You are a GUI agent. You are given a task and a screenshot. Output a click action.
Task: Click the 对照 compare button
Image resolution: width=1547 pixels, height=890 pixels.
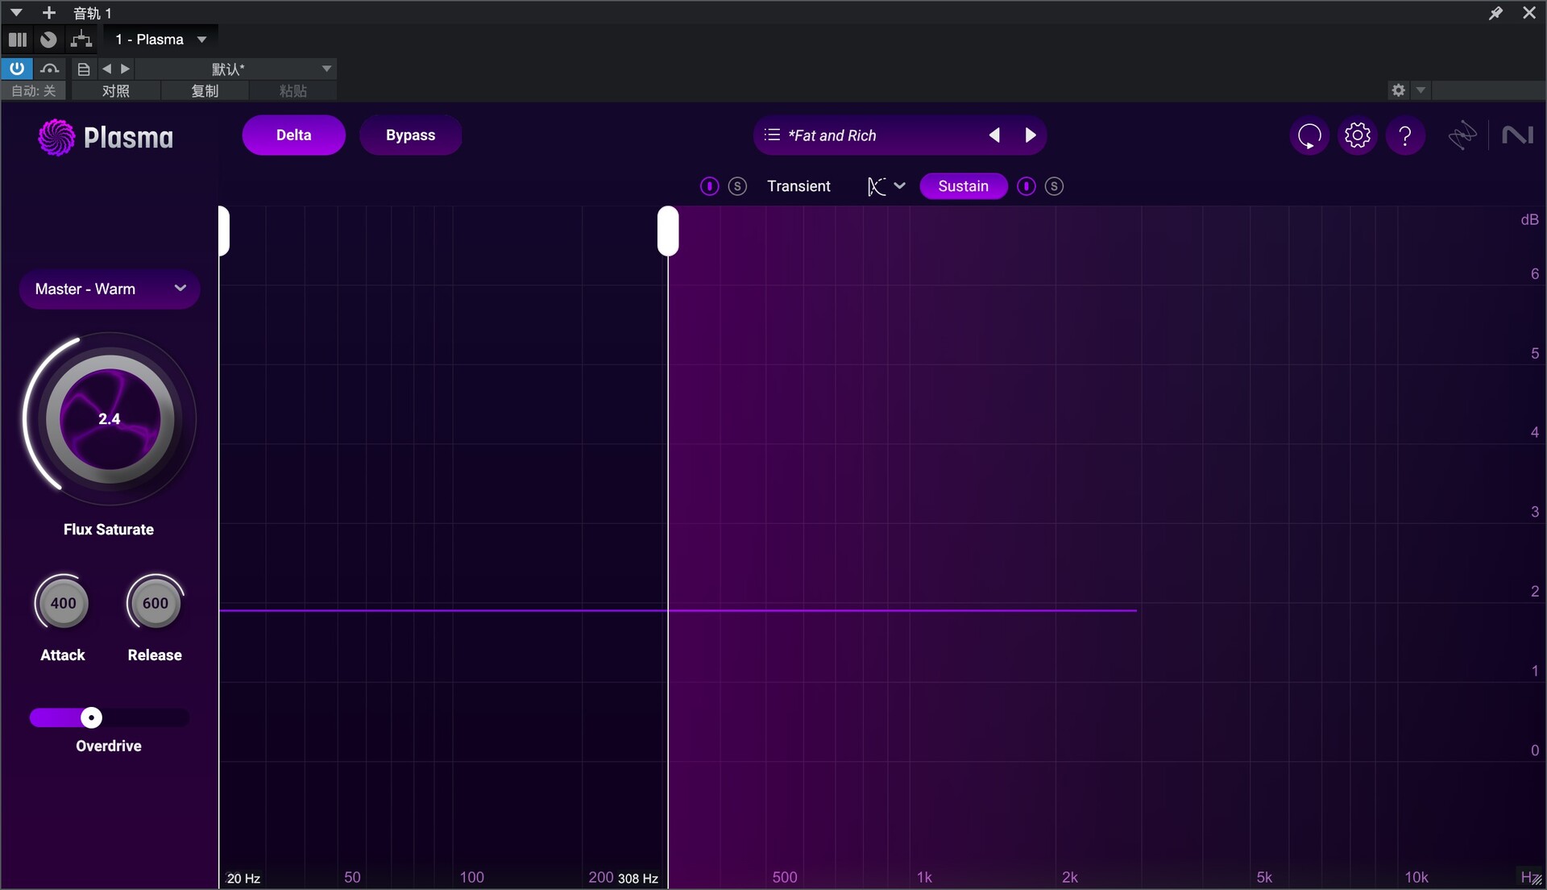(116, 91)
